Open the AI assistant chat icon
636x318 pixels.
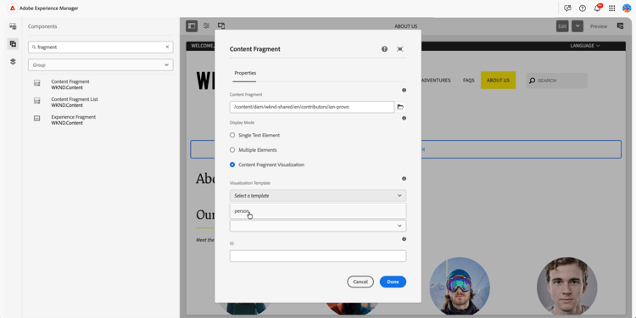pyautogui.click(x=567, y=8)
